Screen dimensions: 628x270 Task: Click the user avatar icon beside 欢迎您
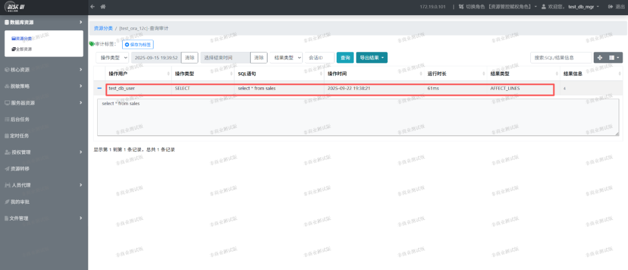click(x=544, y=7)
